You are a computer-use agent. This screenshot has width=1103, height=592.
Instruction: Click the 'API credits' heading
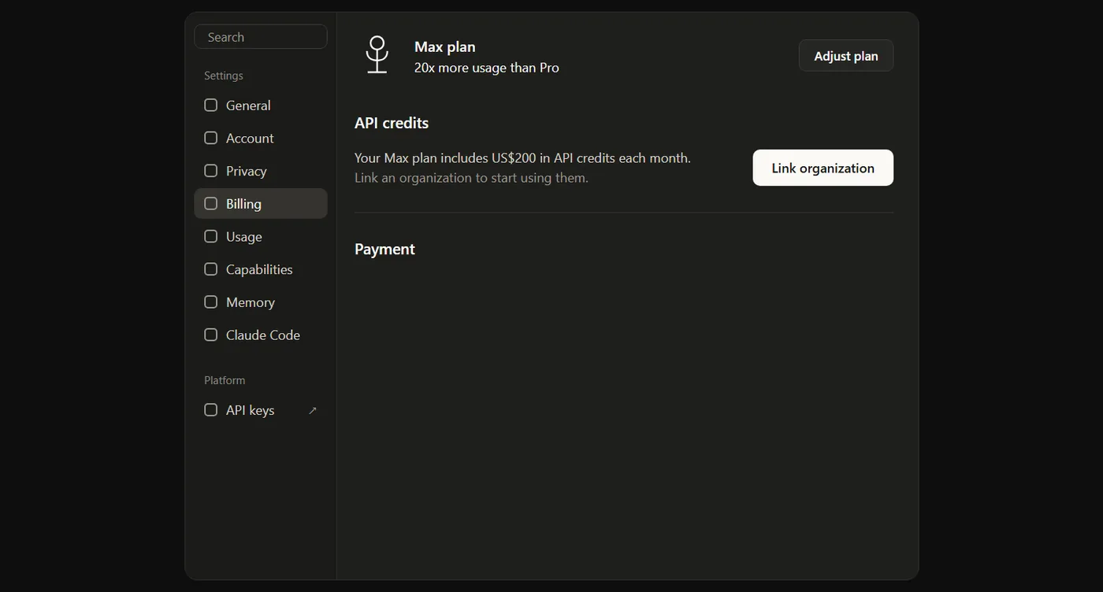click(392, 123)
